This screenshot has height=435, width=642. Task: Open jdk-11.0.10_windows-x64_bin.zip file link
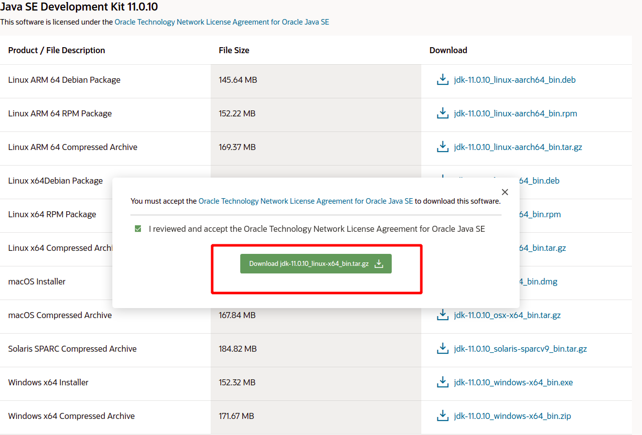point(512,416)
